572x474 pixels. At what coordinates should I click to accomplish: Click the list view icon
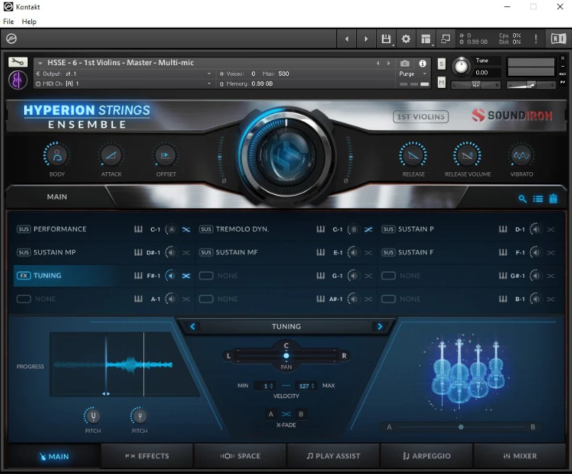coord(538,198)
